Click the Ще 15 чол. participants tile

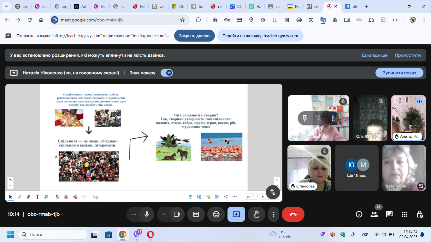357,168
